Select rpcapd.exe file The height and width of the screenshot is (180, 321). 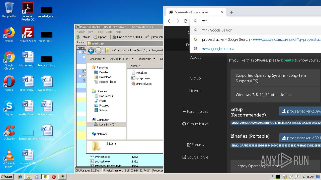[x=141, y=78]
